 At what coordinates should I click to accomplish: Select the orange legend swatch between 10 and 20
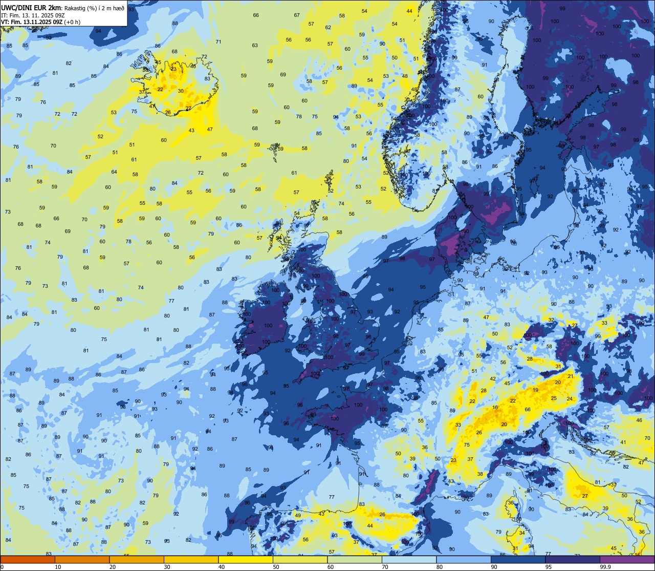pyautogui.click(x=82, y=560)
